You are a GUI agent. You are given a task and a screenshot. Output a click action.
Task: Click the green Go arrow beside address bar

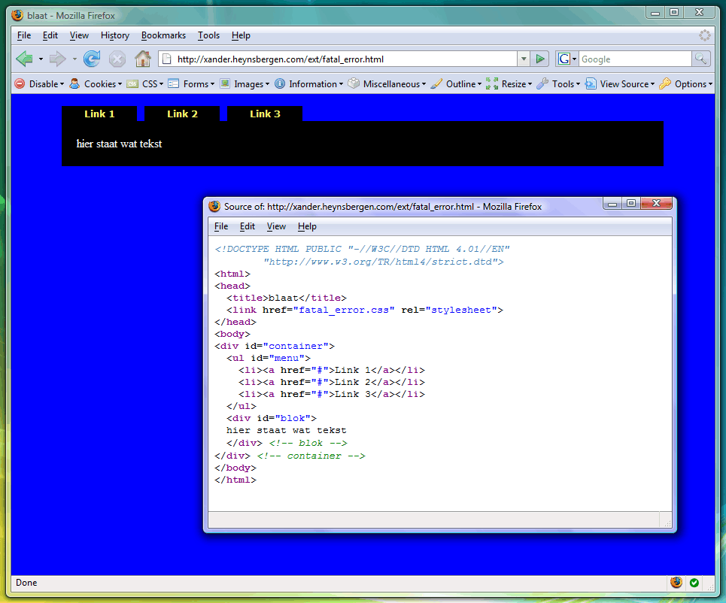tap(539, 59)
